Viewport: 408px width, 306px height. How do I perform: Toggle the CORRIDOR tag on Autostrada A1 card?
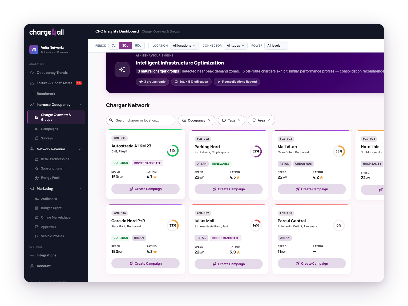(x=121, y=163)
